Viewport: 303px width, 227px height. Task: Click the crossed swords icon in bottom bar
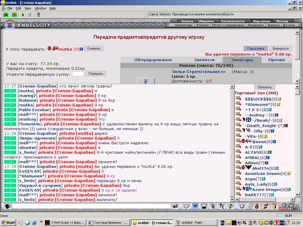pyautogui.click(x=266, y=206)
